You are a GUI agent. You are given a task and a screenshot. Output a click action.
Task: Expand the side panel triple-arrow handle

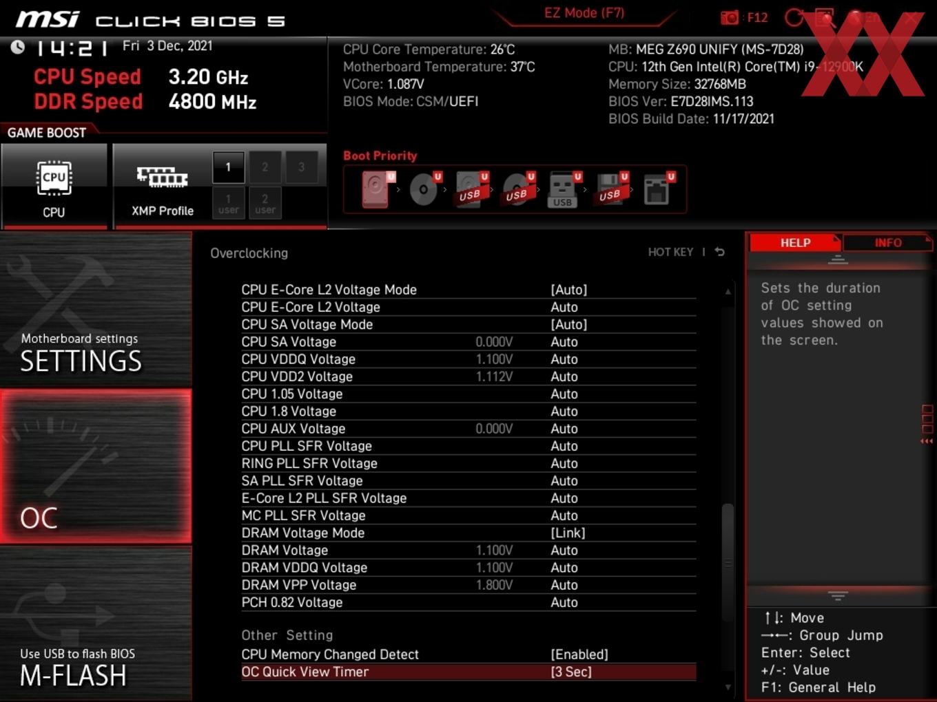coord(927,441)
